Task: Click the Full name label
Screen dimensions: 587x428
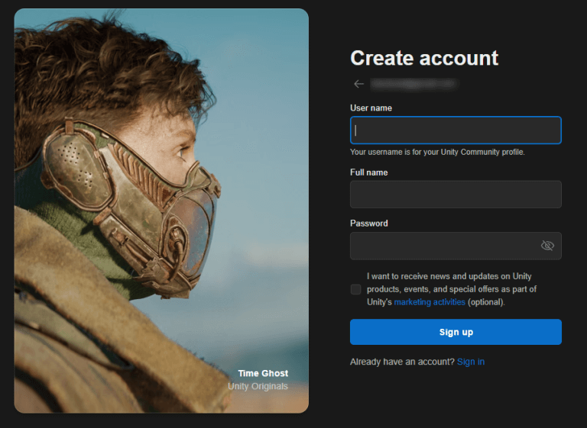Action: pos(368,172)
